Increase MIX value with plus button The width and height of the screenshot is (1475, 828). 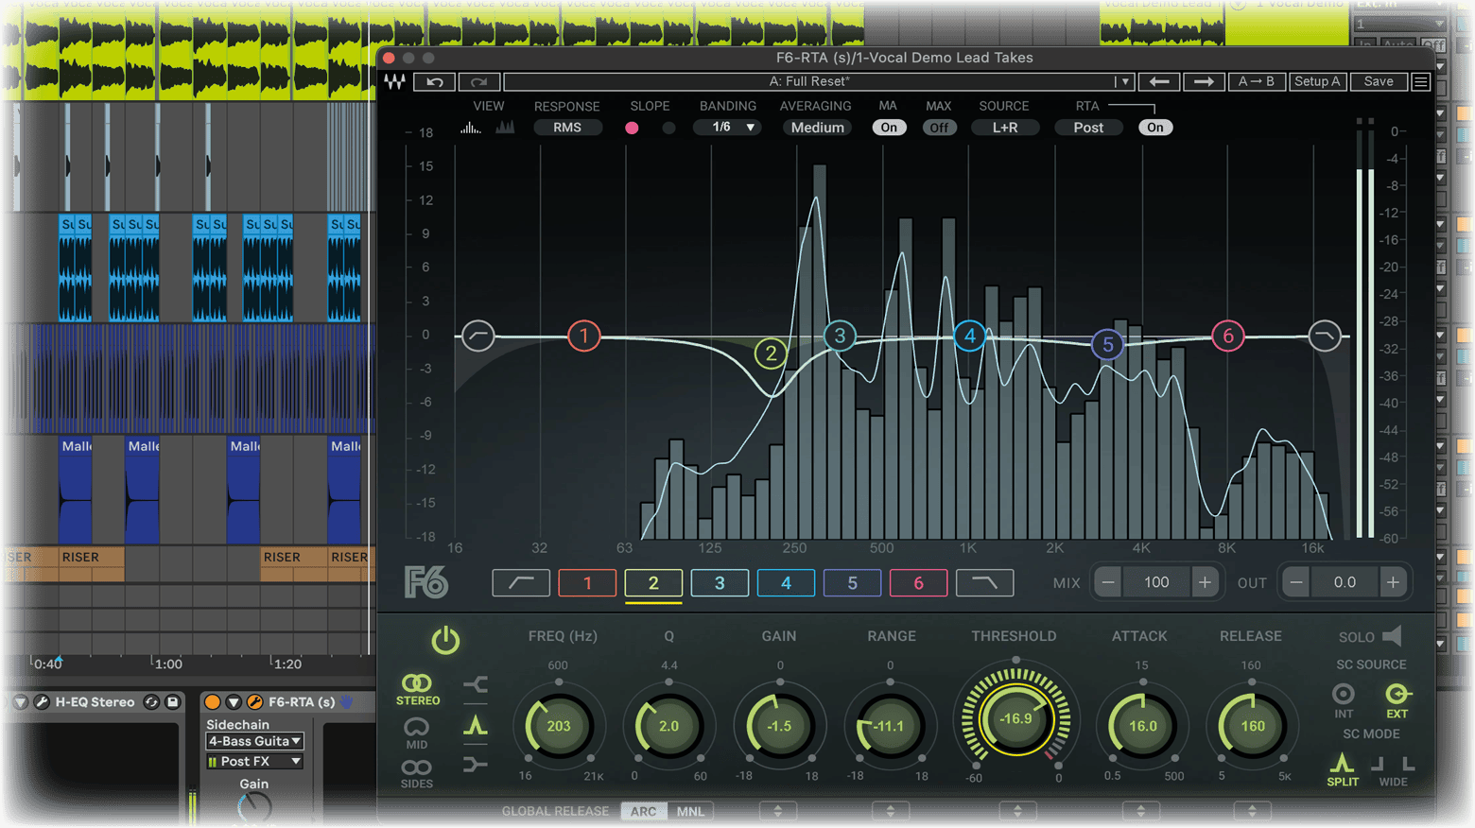[1205, 583]
